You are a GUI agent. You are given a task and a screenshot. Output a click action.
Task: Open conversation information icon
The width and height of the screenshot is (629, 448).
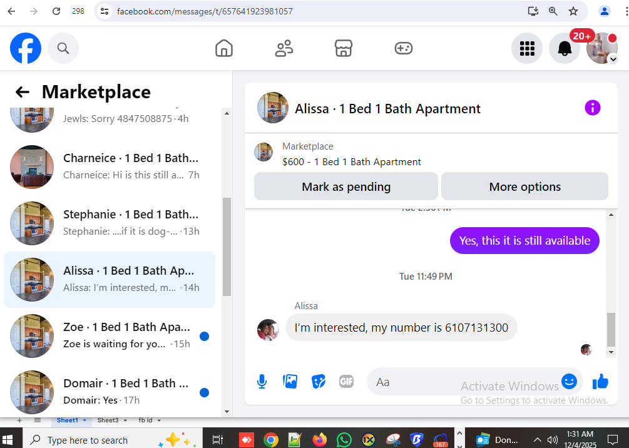point(593,108)
